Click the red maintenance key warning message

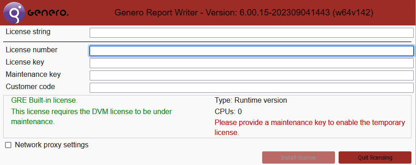(x=310, y=127)
